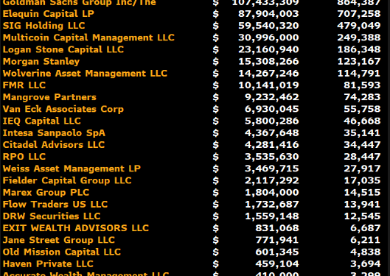Viewport: 390px width, 276px height.
Task: Click the share count 81,593
Action: (x=362, y=85)
